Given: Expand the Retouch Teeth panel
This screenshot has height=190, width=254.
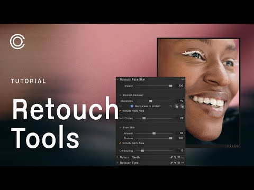Looking at the screenshot, I should click(117, 157).
